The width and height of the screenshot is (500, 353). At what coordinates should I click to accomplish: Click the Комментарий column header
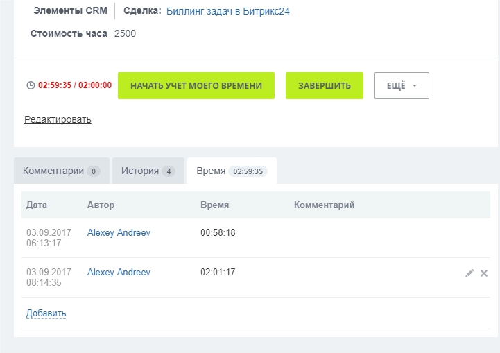coord(324,205)
